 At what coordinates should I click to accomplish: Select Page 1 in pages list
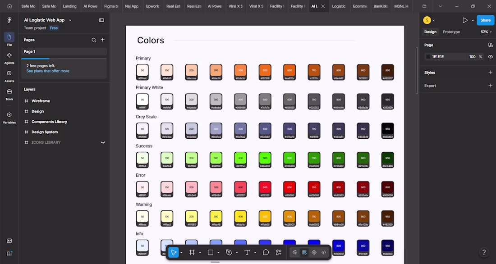tap(64, 51)
